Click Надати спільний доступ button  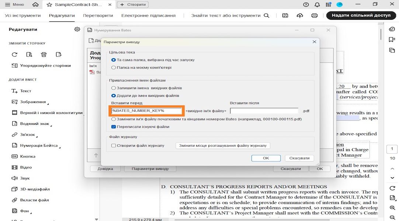361,15
